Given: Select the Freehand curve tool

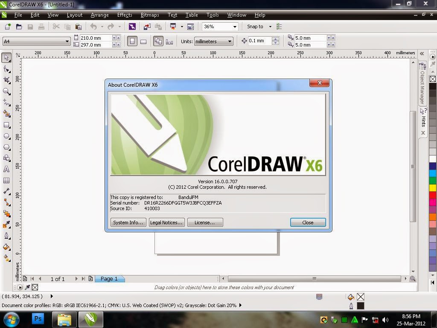Looking at the screenshot, I should [x=6, y=102].
